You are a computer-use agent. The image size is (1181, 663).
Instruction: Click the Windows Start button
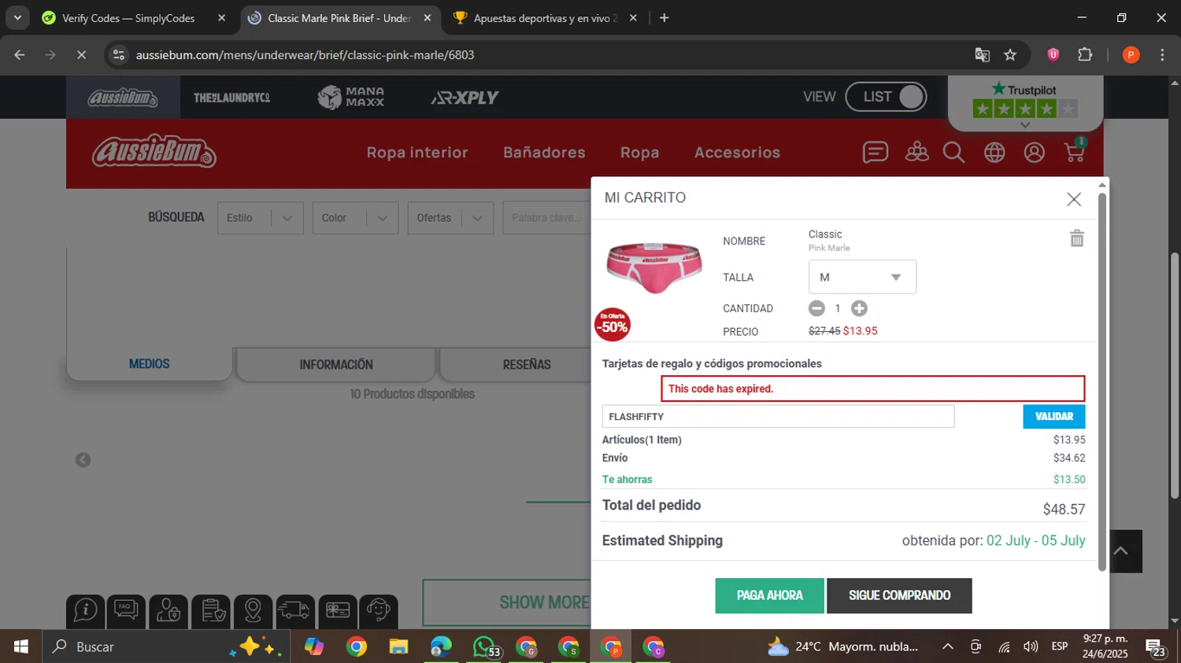[x=20, y=646]
